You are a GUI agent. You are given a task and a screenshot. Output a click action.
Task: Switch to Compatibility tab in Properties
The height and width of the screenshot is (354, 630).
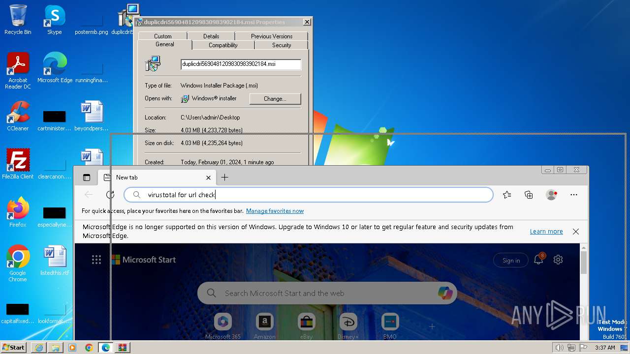point(223,45)
